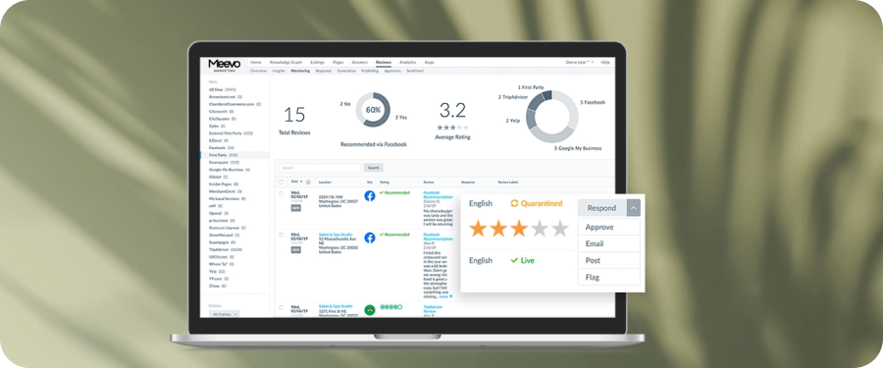Image resolution: width=883 pixels, height=368 pixels.
Task: Choose Post from the Respond menu
Action: click(x=608, y=260)
